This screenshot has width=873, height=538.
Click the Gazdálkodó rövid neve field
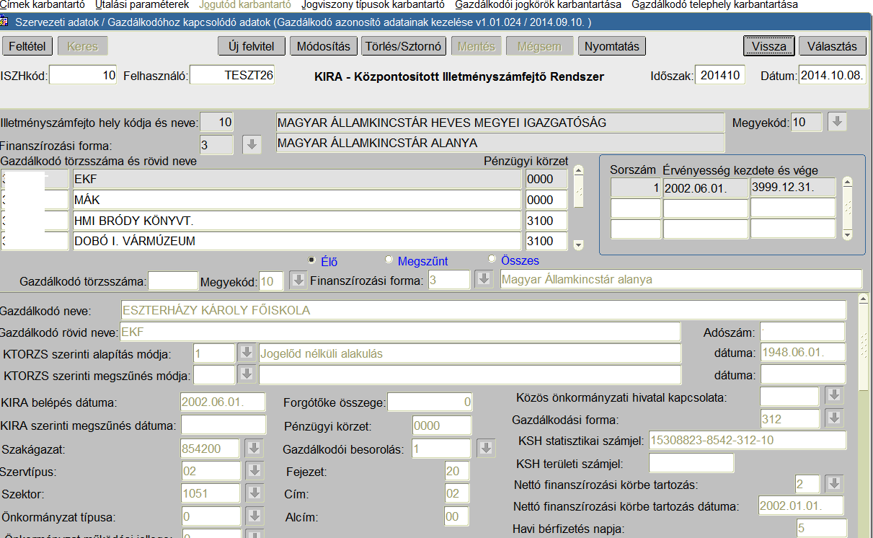(x=400, y=332)
